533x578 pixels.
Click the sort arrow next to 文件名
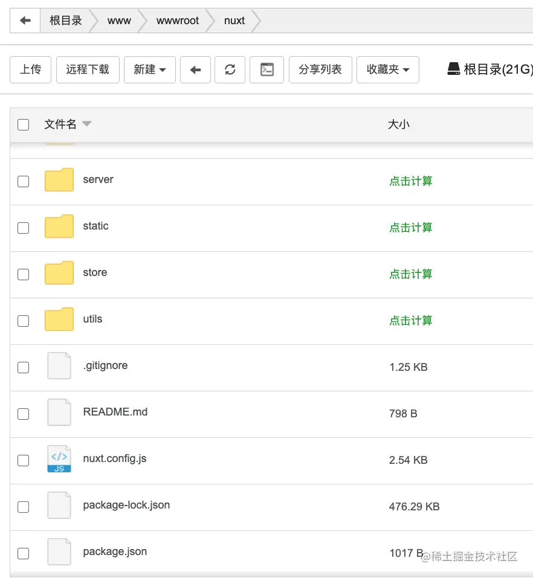pos(86,124)
